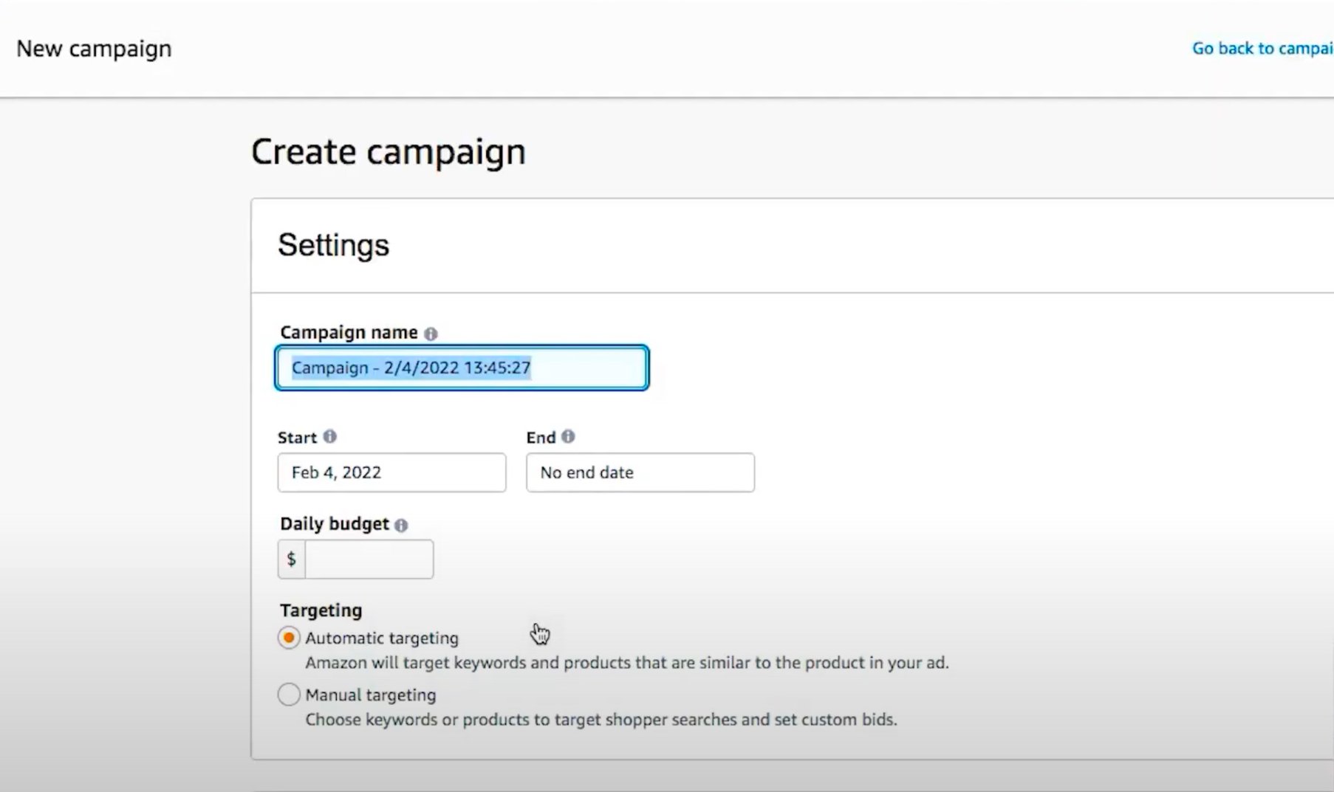Choose the Manual targeting radio button
Viewport: 1334px width, 792px height.
(x=289, y=695)
